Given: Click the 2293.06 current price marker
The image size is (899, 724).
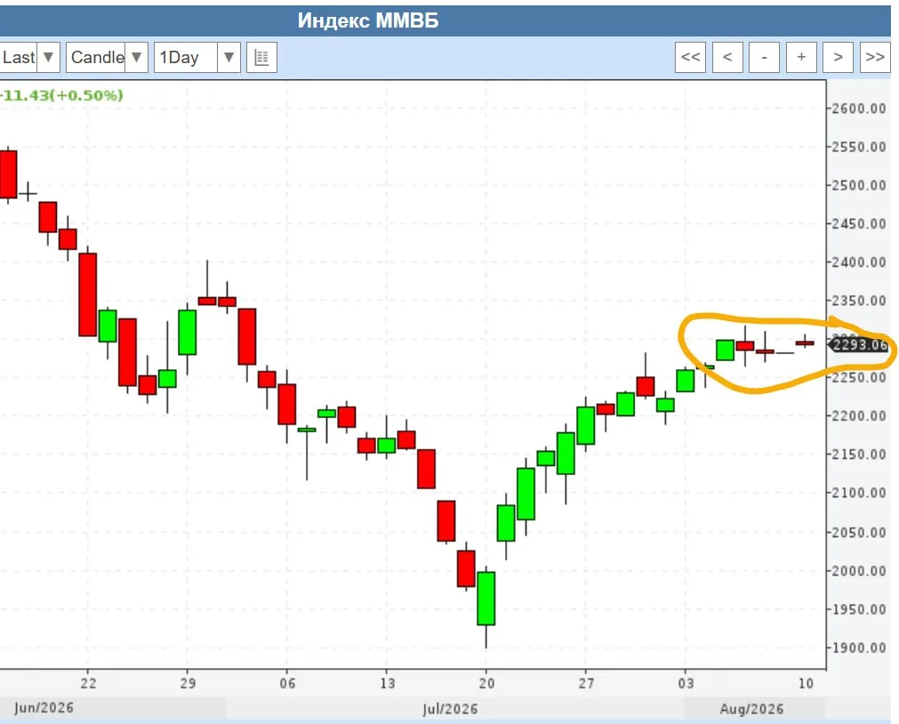Looking at the screenshot, I should tap(859, 345).
